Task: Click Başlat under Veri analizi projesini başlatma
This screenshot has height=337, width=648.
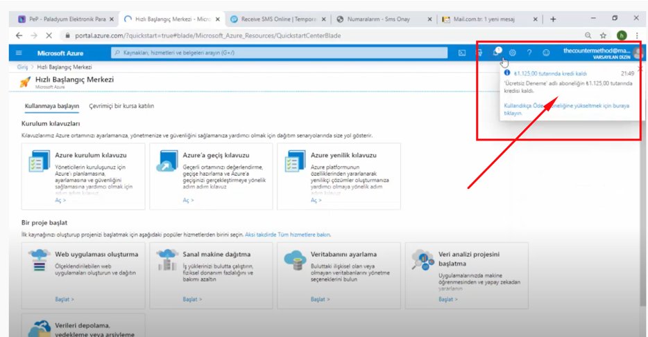Action: [x=448, y=300]
